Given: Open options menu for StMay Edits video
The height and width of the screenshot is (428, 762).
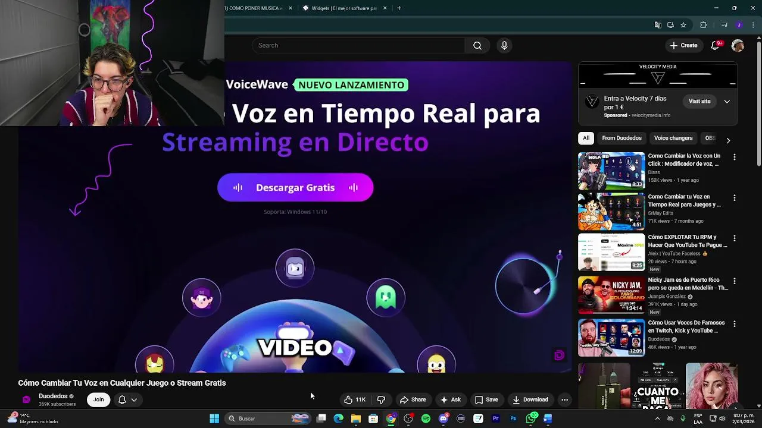Looking at the screenshot, I should coord(735,197).
